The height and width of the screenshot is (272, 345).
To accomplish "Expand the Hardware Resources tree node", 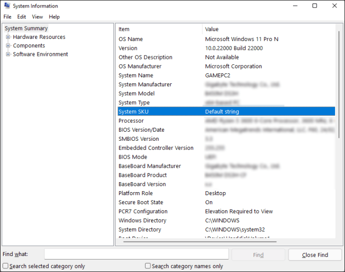I will [8, 37].
